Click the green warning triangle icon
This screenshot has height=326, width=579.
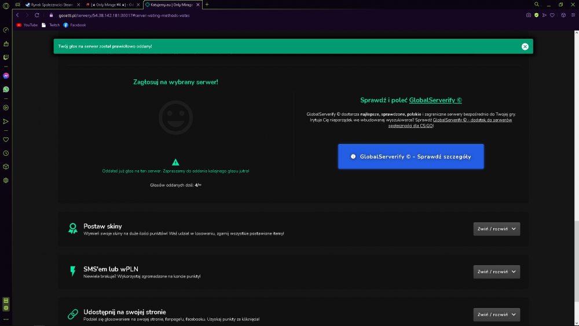[x=175, y=162]
